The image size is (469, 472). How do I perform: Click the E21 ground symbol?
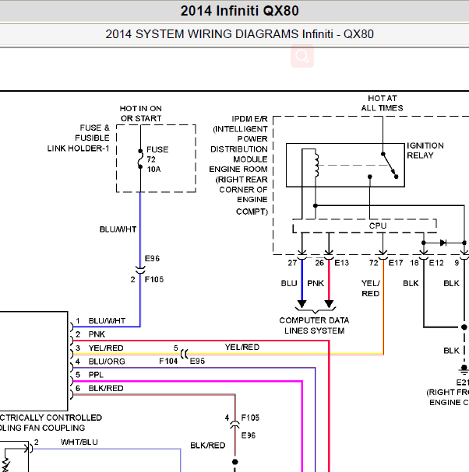coord(464,369)
